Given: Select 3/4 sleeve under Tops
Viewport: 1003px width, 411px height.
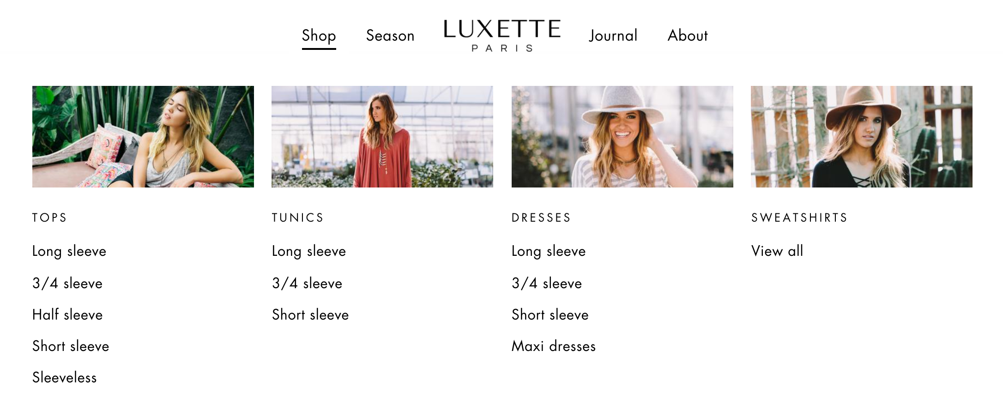Looking at the screenshot, I should [x=67, y=283].
